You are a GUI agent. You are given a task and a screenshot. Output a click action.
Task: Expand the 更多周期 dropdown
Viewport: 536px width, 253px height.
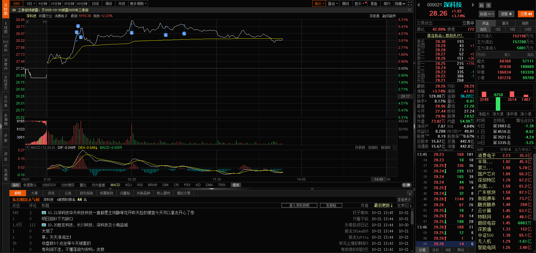tap(138, 4)
